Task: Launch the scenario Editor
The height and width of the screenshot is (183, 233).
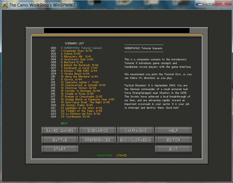Action: pos(173,140)
